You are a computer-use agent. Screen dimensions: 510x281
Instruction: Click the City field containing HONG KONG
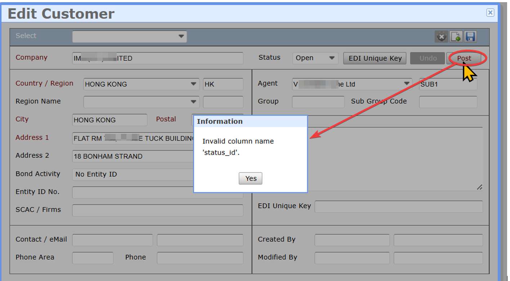tap(109, 120)
